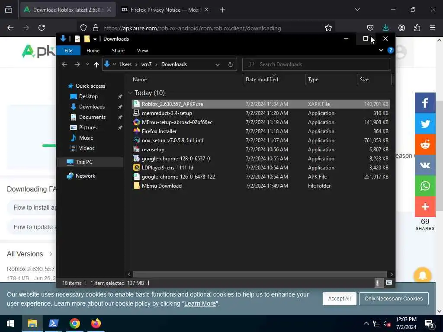Viewport: 443px width, 332px height.
Task: Switch to Firefox Privacy Notice tab
Action: [x=165, y=10]
